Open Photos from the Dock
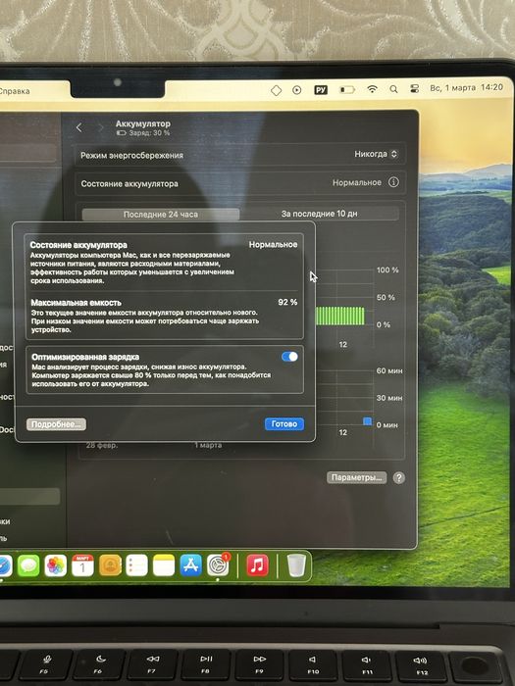 click(x=56, y=565)
